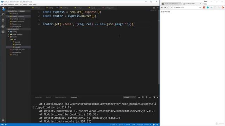Open the Extensions view

(3, 32)
